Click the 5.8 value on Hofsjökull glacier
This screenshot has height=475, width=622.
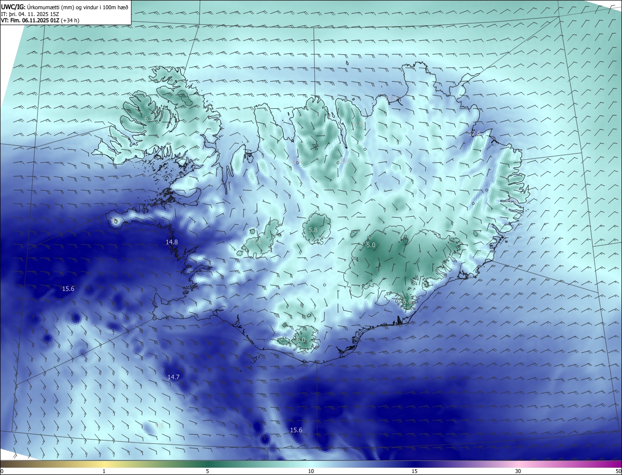pos(313,230)
